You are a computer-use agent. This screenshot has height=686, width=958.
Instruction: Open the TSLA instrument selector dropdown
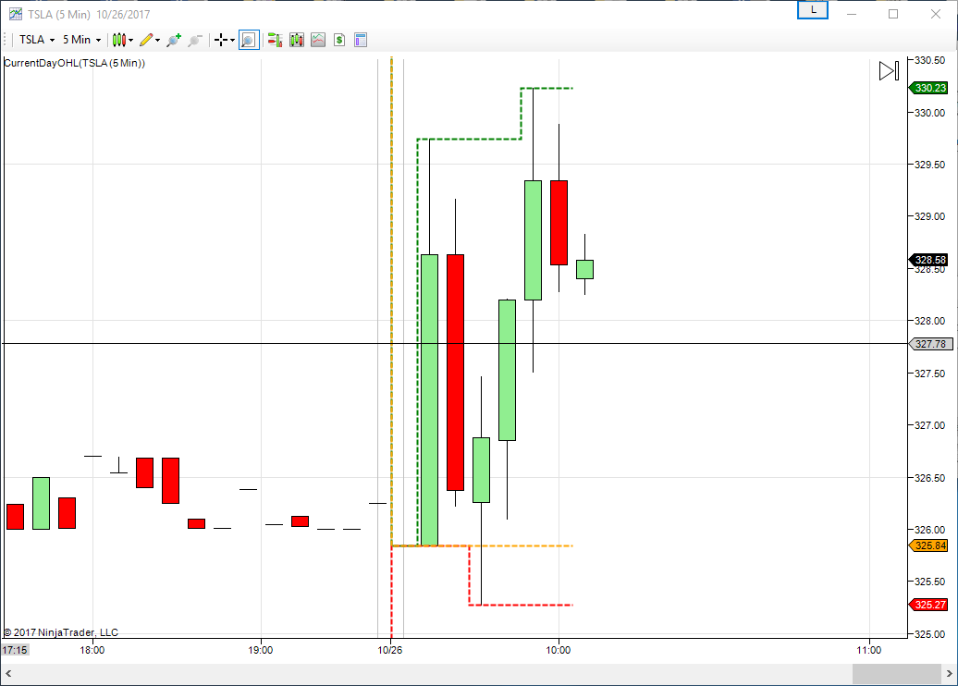point(37,40)
